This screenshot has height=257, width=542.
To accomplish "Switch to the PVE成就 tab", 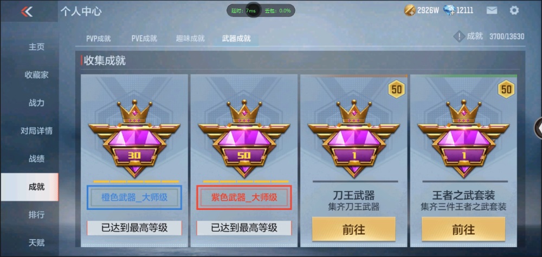I will click(144, 38).
